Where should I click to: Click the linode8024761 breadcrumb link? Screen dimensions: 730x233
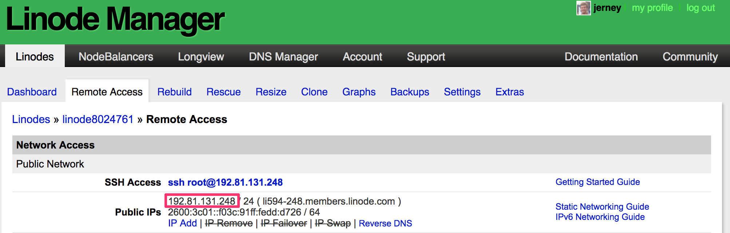click(98, 119)
